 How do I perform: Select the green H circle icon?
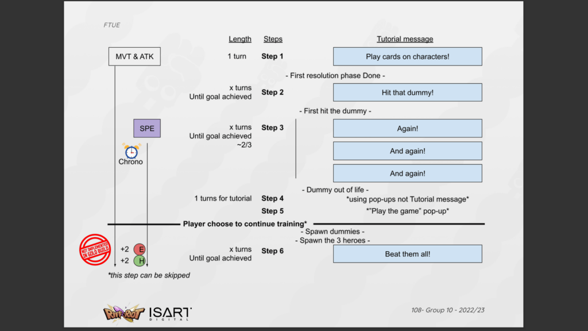point(139,261)
